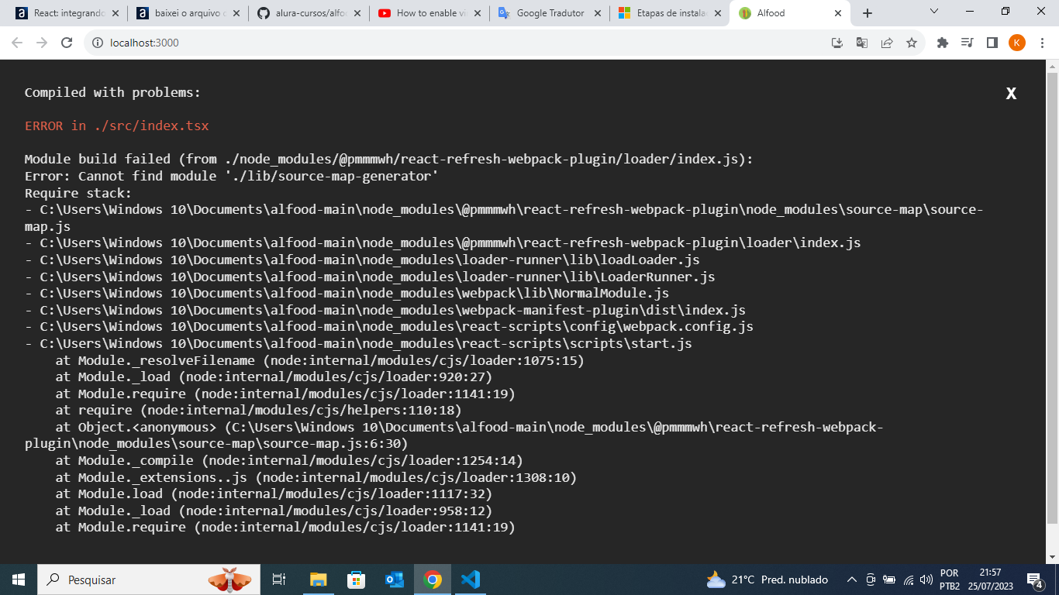
Task: Click 'Cannot find module' error line
Action: click(232, 176)
